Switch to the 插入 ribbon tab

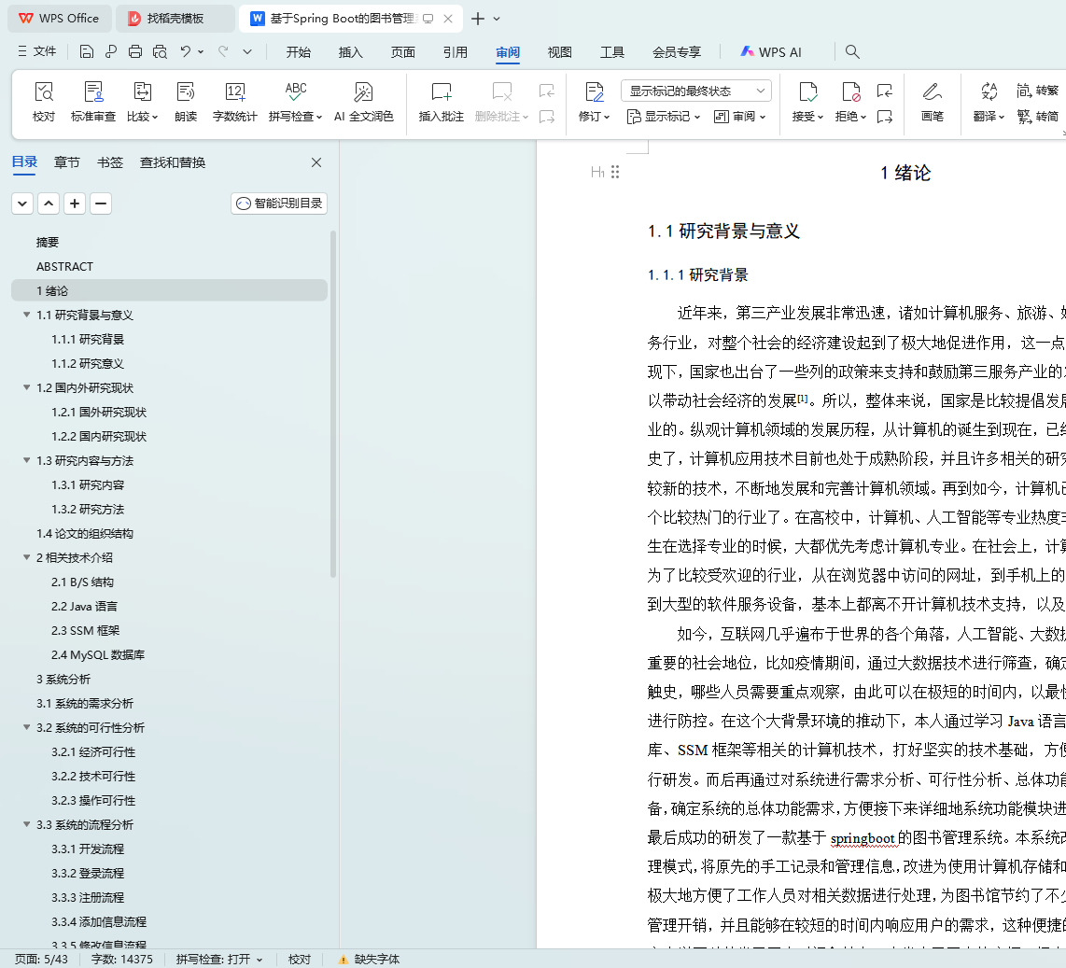click(351, 51)
